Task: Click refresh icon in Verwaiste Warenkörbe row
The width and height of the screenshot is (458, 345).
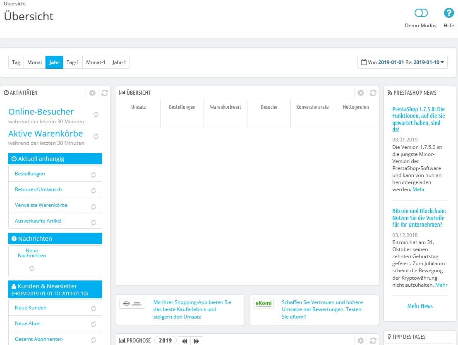Action: [x=94, y=207]
